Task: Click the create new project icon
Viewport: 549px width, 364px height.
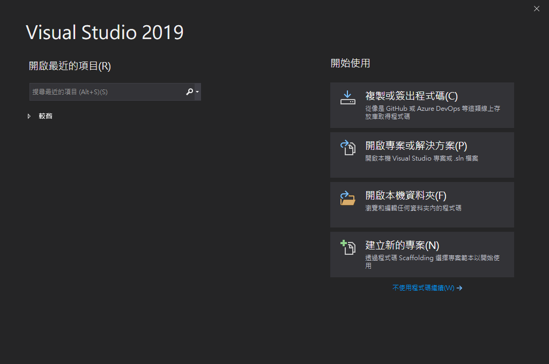Action: 347,247
